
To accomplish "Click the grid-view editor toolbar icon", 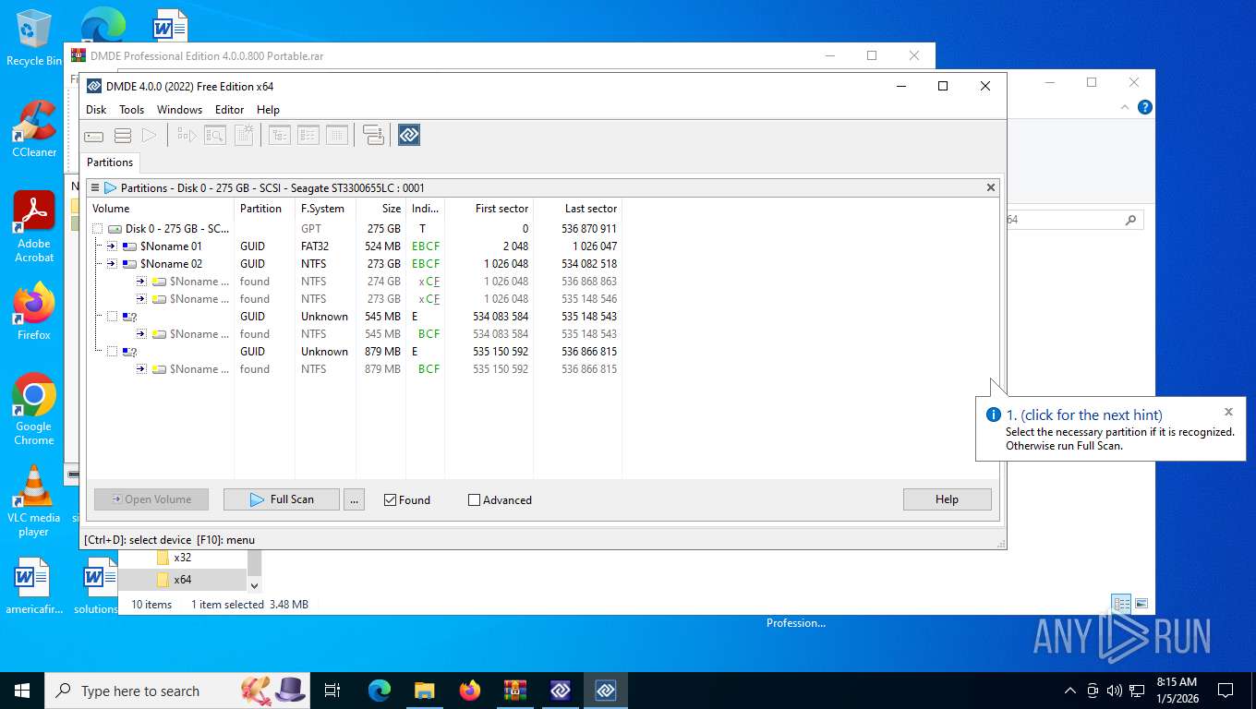I will click(x=337, y=136).
